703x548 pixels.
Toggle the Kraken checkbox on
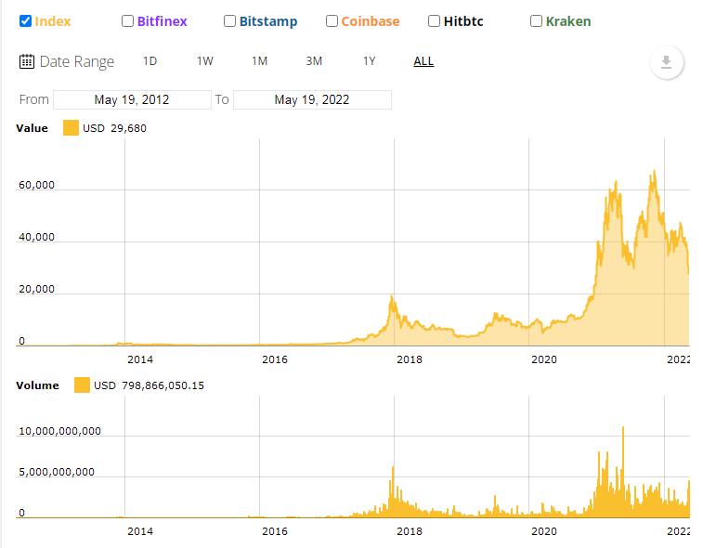536,20
